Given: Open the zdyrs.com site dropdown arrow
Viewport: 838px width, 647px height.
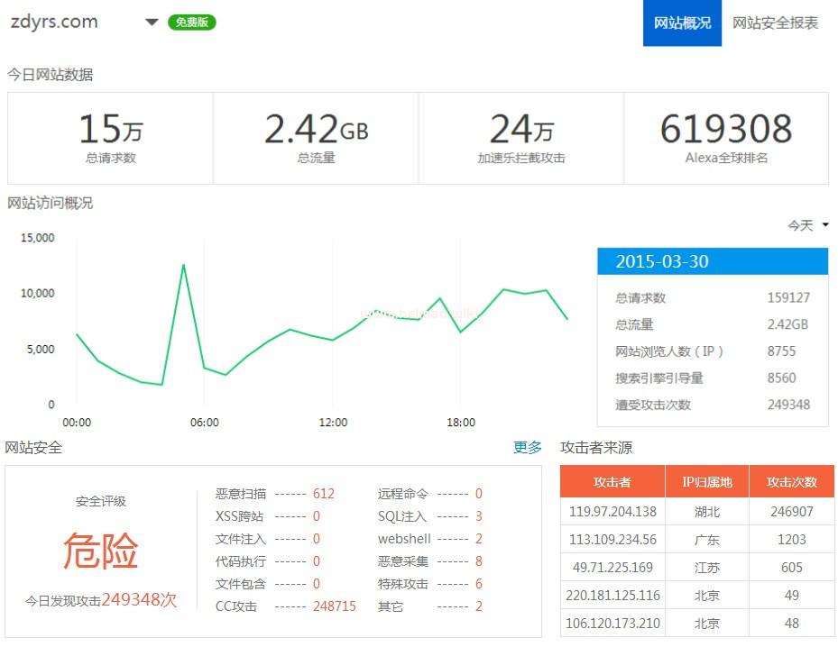Looking at the screenshot, I should pos(152,23).
